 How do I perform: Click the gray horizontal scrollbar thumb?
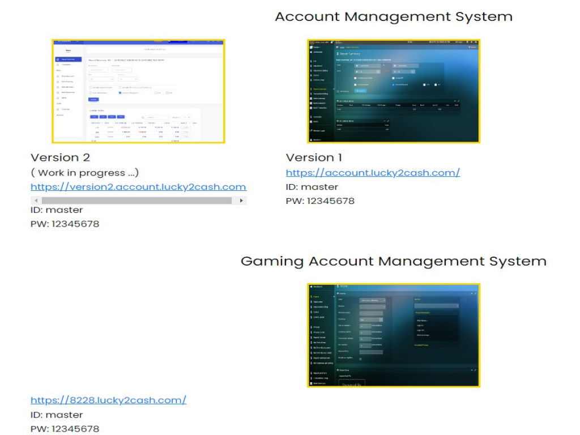point(137,201)
